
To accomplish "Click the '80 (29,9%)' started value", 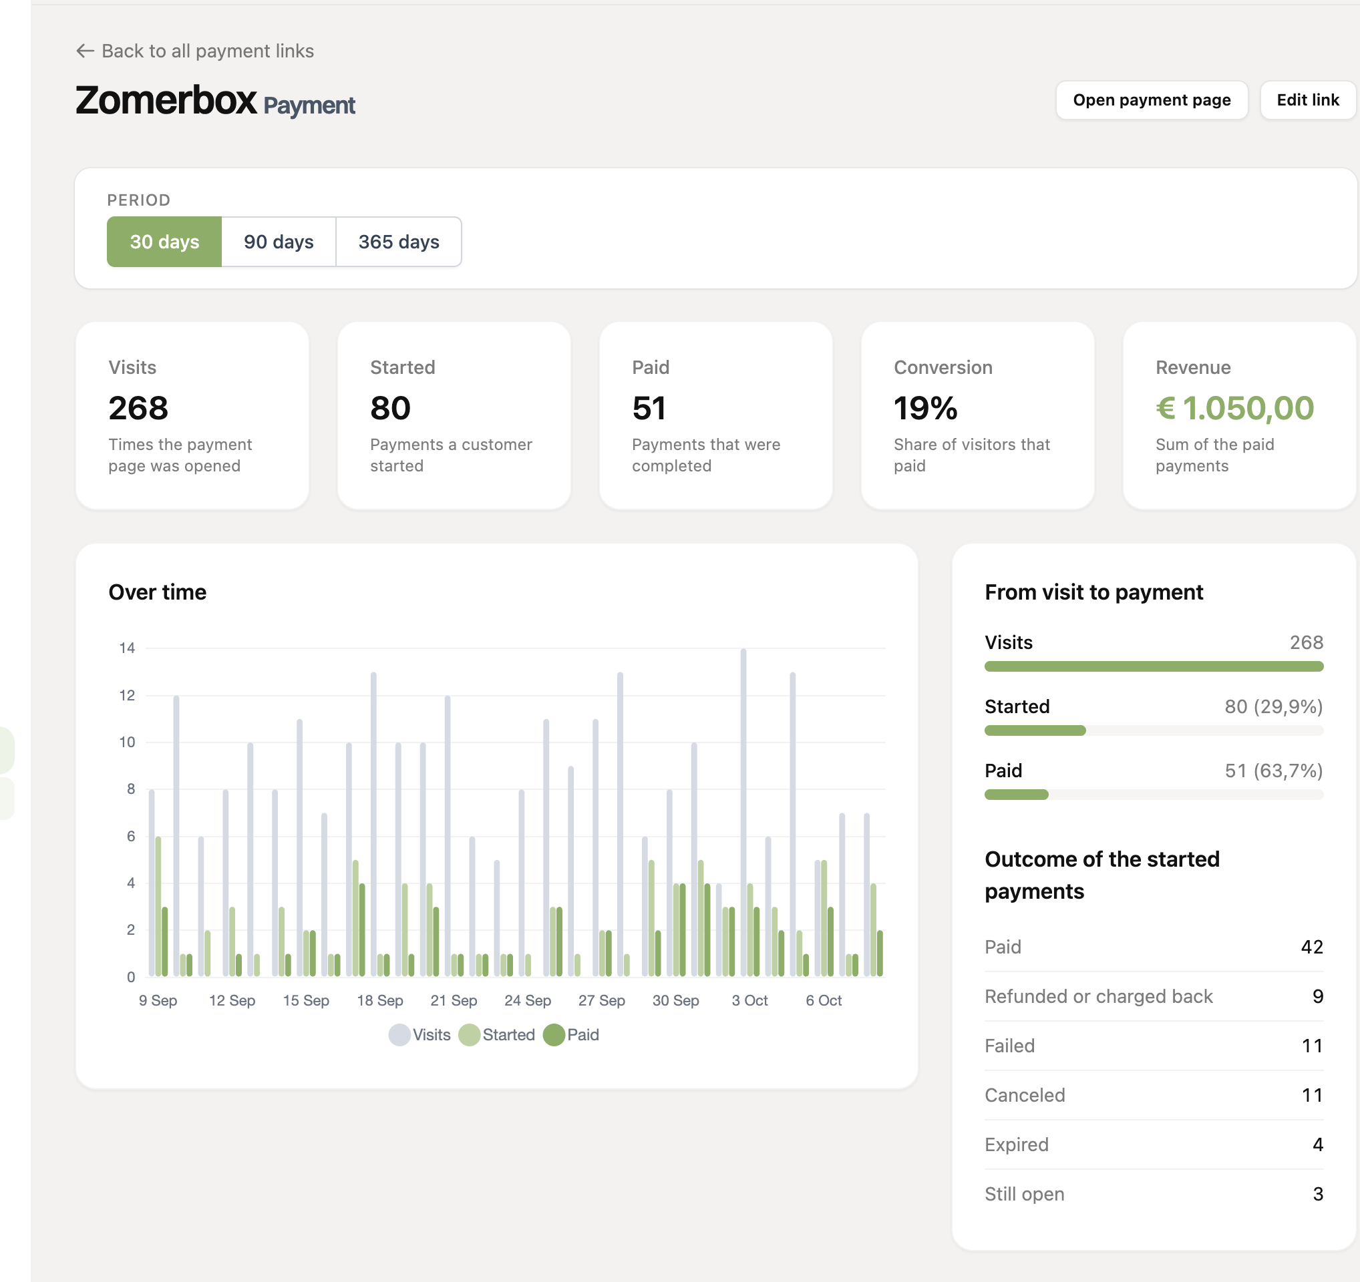I will coord(1273,706).
